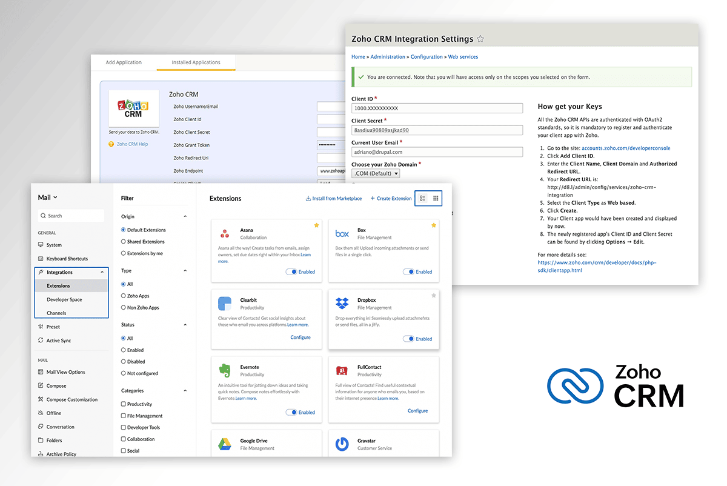Click the Integrations sidebar icon
727x486 pixels.
click(x=41, y=273)
